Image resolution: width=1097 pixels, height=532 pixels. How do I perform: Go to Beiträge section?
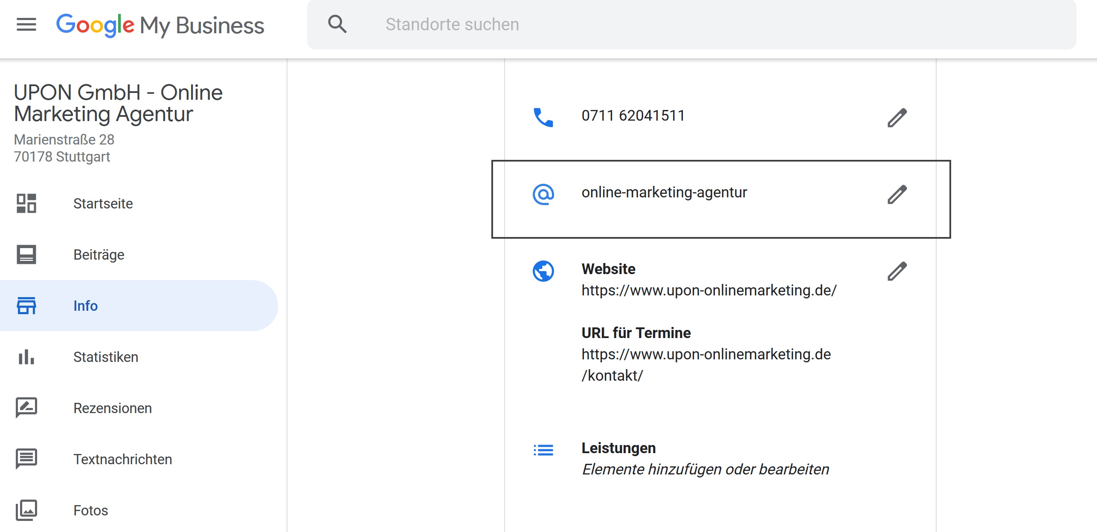click(99, 254)
